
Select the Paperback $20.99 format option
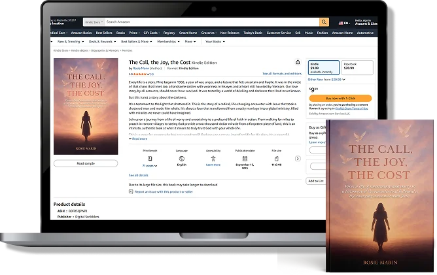pyautogui.click(x=357, y=68)
